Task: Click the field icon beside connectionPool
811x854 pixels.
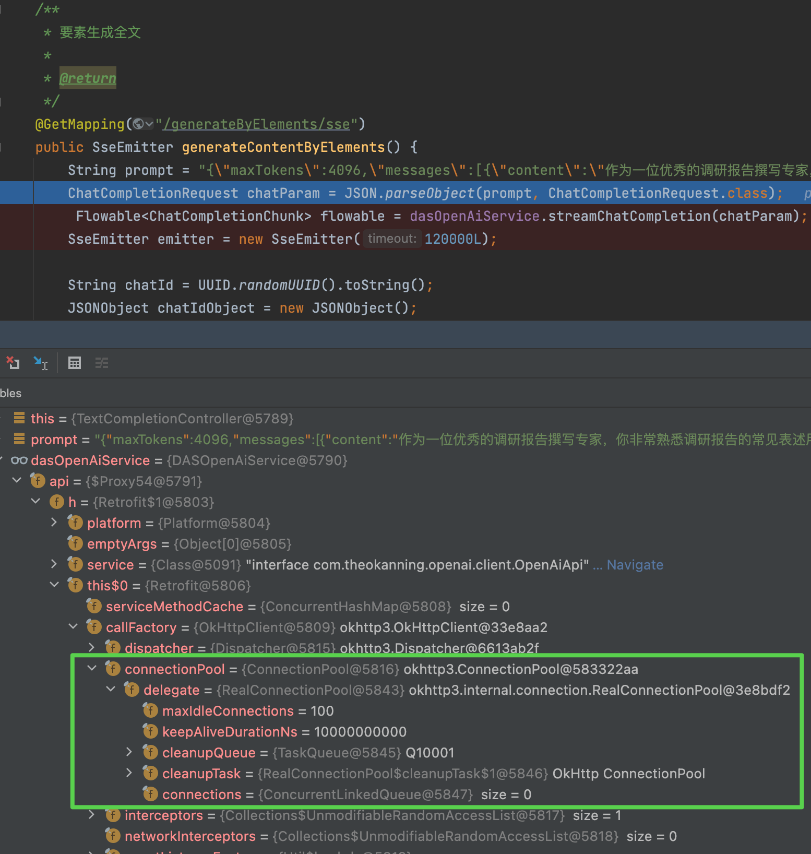Action: tap(113, 668)
